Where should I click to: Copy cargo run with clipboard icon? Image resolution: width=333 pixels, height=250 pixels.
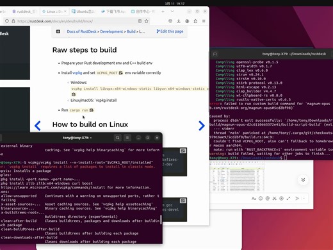tap(92, 110)
